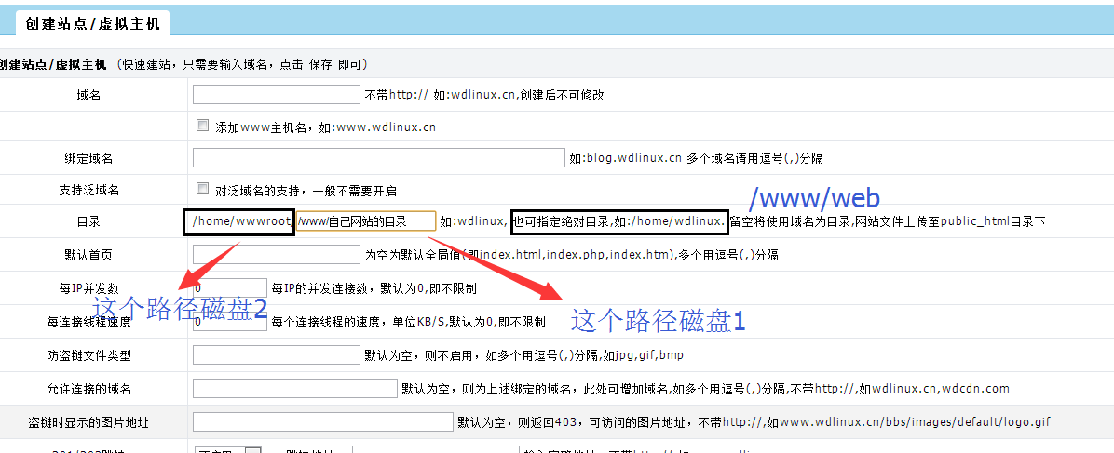Toggle the 支持泛域名 checkbox

pos(202,189)
